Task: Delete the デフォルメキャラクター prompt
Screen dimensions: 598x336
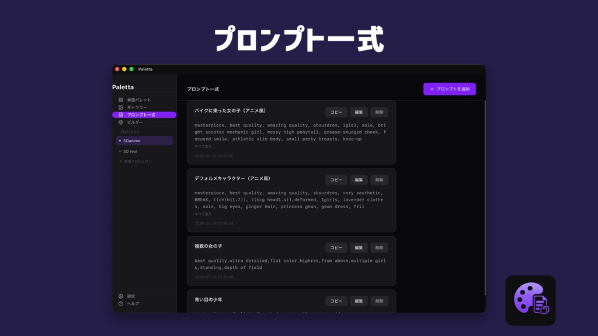Action: [x=379, y=180]
